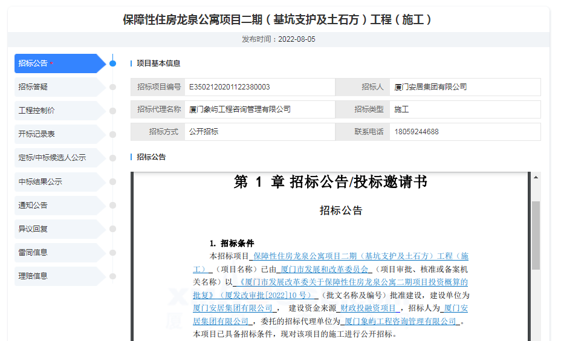Click the timeline dot beside 招标答疑
This screenshot has width=561, height=341.
[x=112, y=87]
